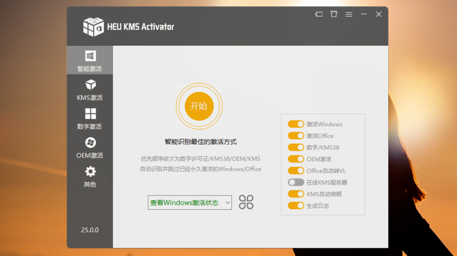Toggle 激活Windows switch

(x=296, y=124)
